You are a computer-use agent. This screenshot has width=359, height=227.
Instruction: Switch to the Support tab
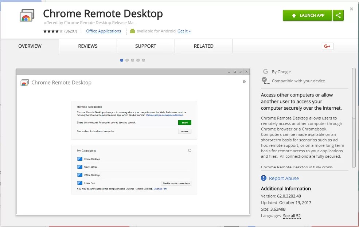146,46
